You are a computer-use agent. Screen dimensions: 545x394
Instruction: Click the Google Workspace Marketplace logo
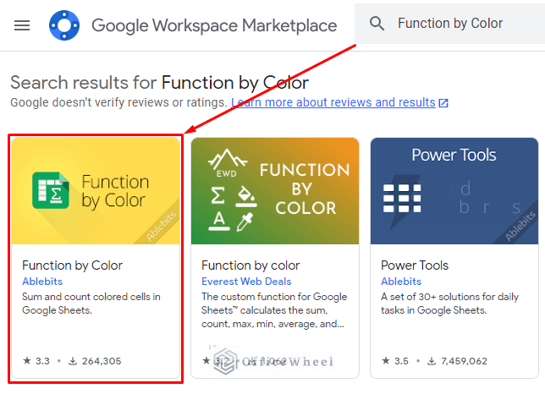[64, 25]
